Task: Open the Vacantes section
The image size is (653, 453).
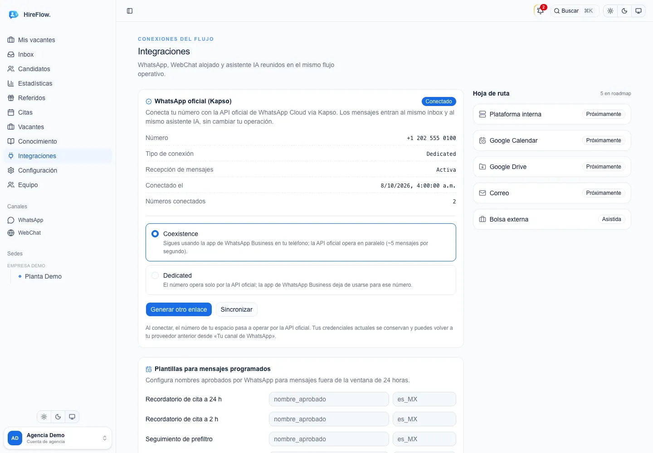Action: [x=58, y=127]
